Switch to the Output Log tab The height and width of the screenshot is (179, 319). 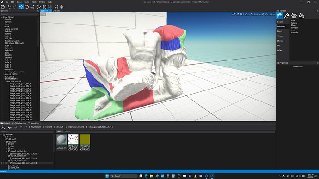(34, 123)
